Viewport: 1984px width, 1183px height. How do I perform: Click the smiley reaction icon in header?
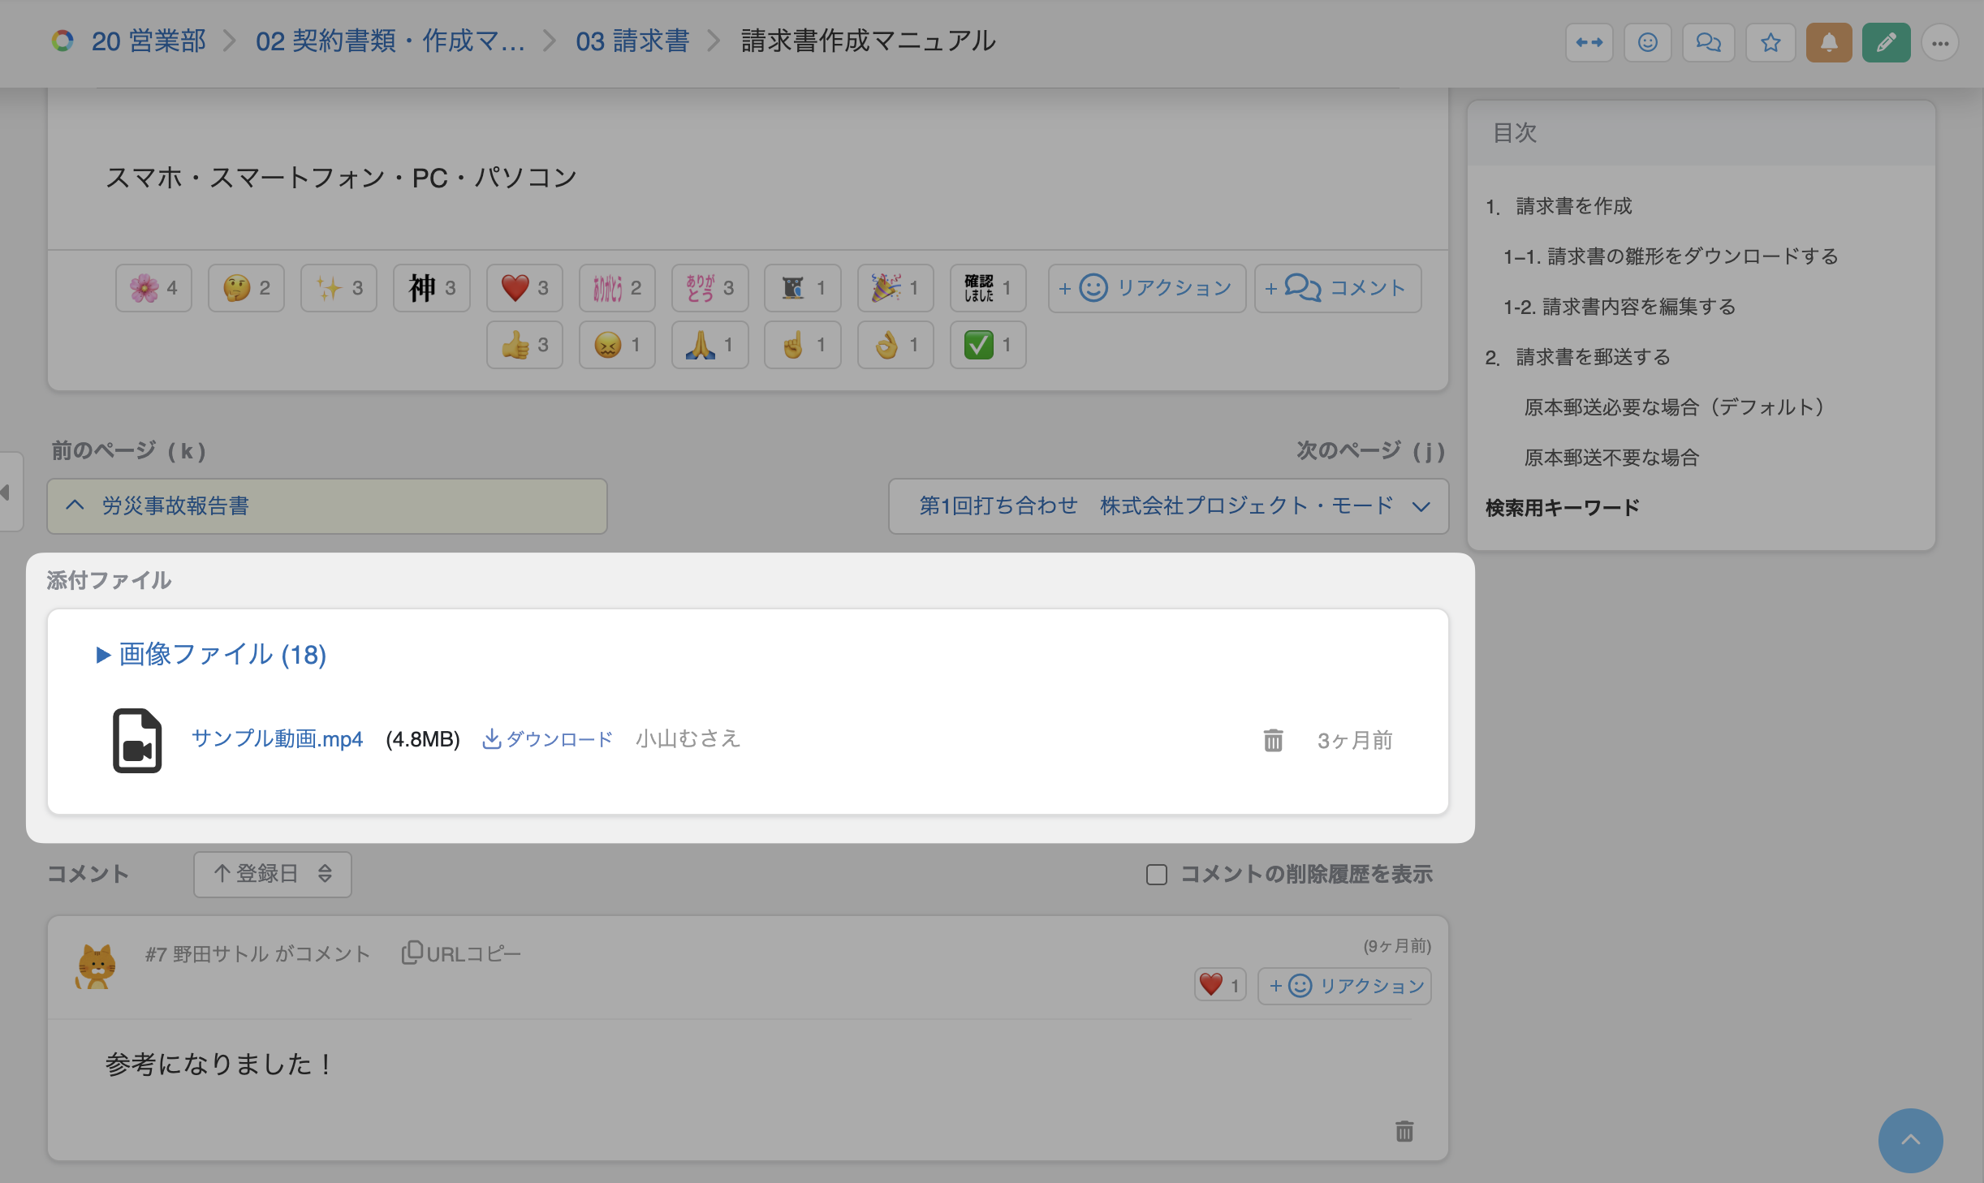1647,42
